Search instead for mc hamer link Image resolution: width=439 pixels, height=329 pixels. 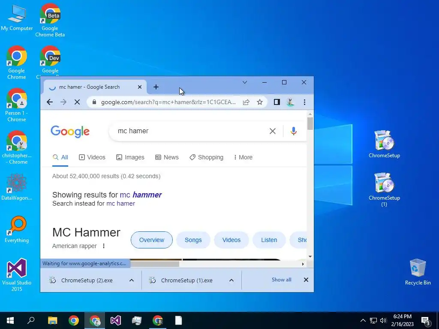pos(120,203)
